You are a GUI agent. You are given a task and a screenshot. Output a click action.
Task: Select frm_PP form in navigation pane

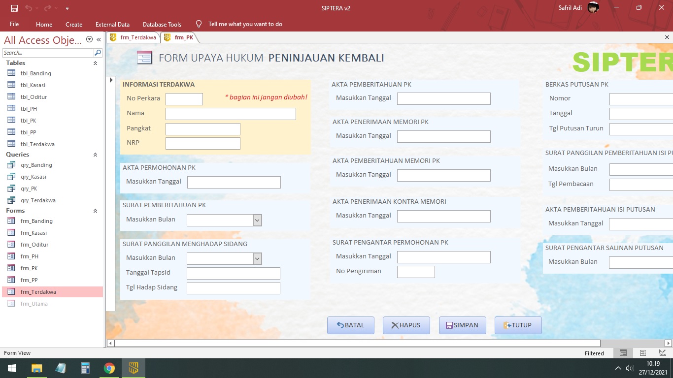pyautogui.click(x=52, y=280)
